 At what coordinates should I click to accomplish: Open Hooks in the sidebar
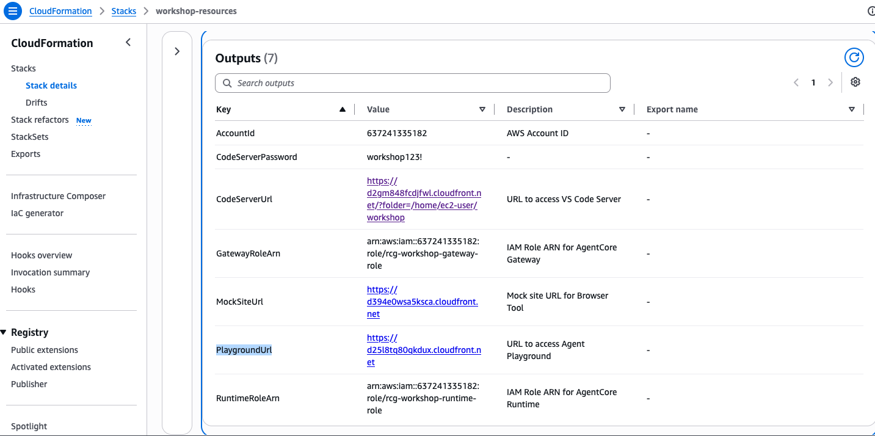(23, 289)
